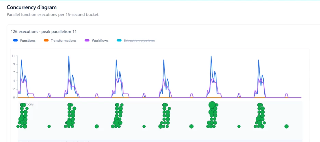Click the y-axis label 2
Screen dimensions: 320x142
click(x=14, y=89)
